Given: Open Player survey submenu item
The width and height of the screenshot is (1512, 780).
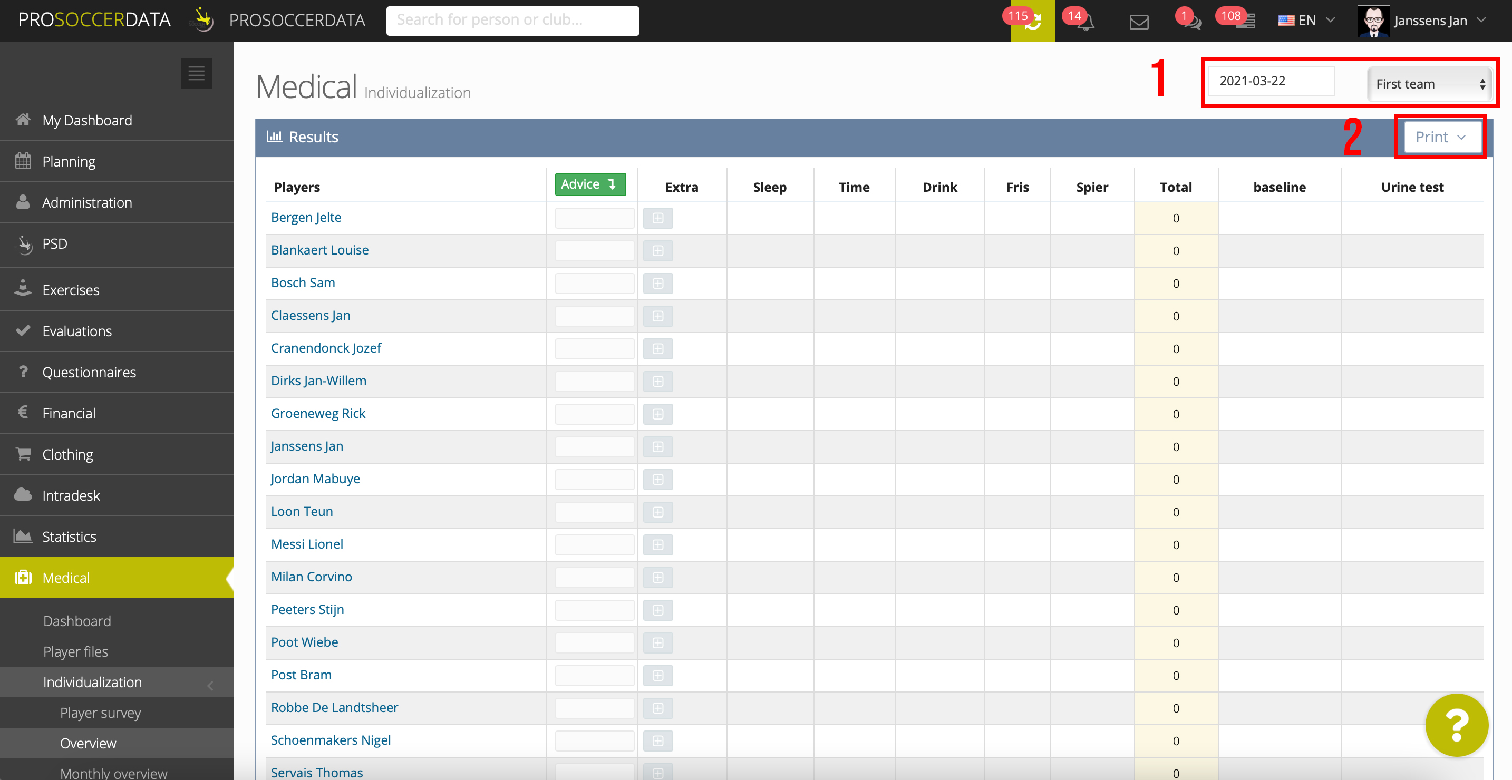Looking at the screenshot, I should pos(100,713).
